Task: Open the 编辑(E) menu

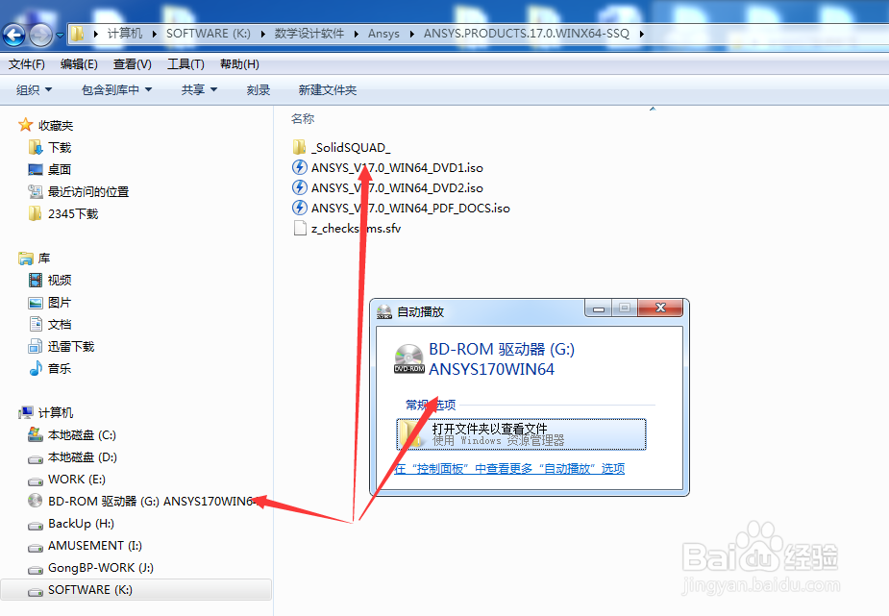Action: [x=79, y=64]
